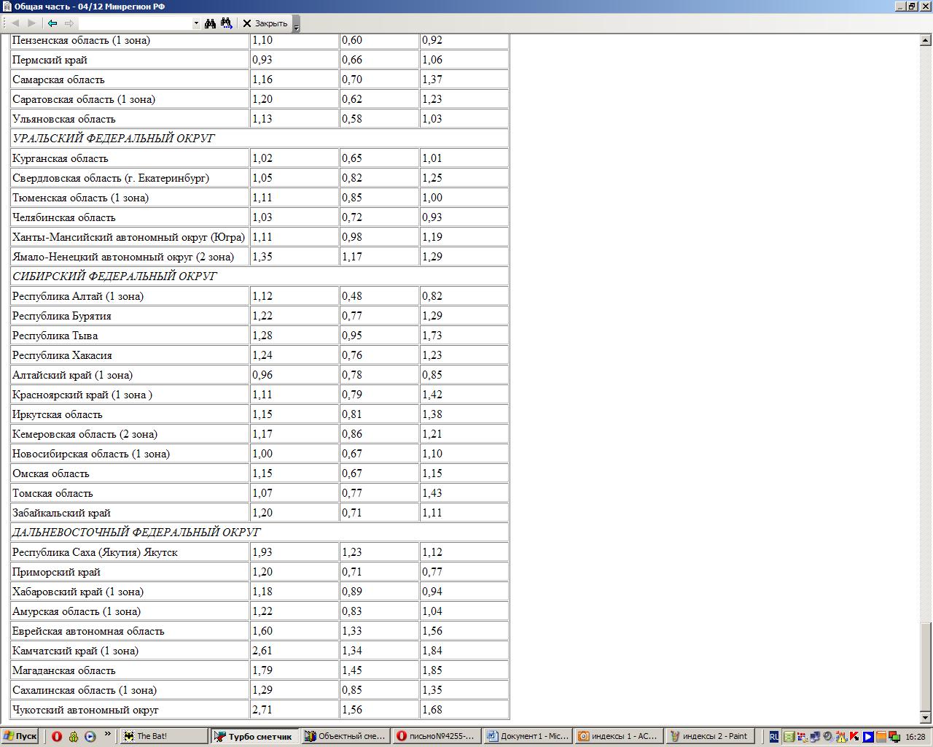Switch to индексы 1 - AC... taskbar window
This screenshot has height=747, width=933.
click(x=618, y=736)
